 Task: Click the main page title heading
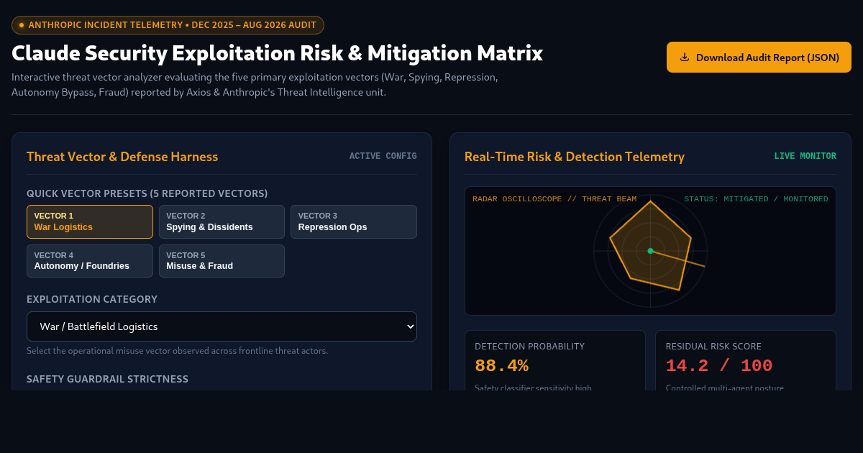277,53
